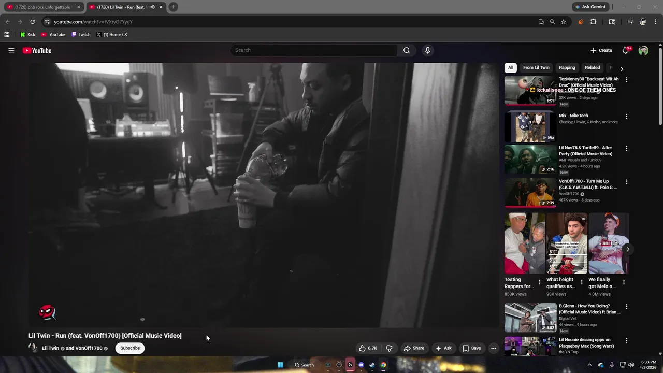Viewport: 663px width, 373px height.
Task: Click the Create button
Action: click(601, 50)
